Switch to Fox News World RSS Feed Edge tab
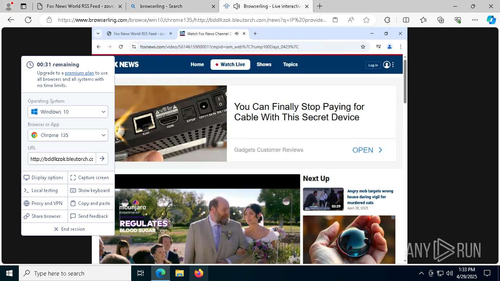The image size is (500, 281). 80,6
